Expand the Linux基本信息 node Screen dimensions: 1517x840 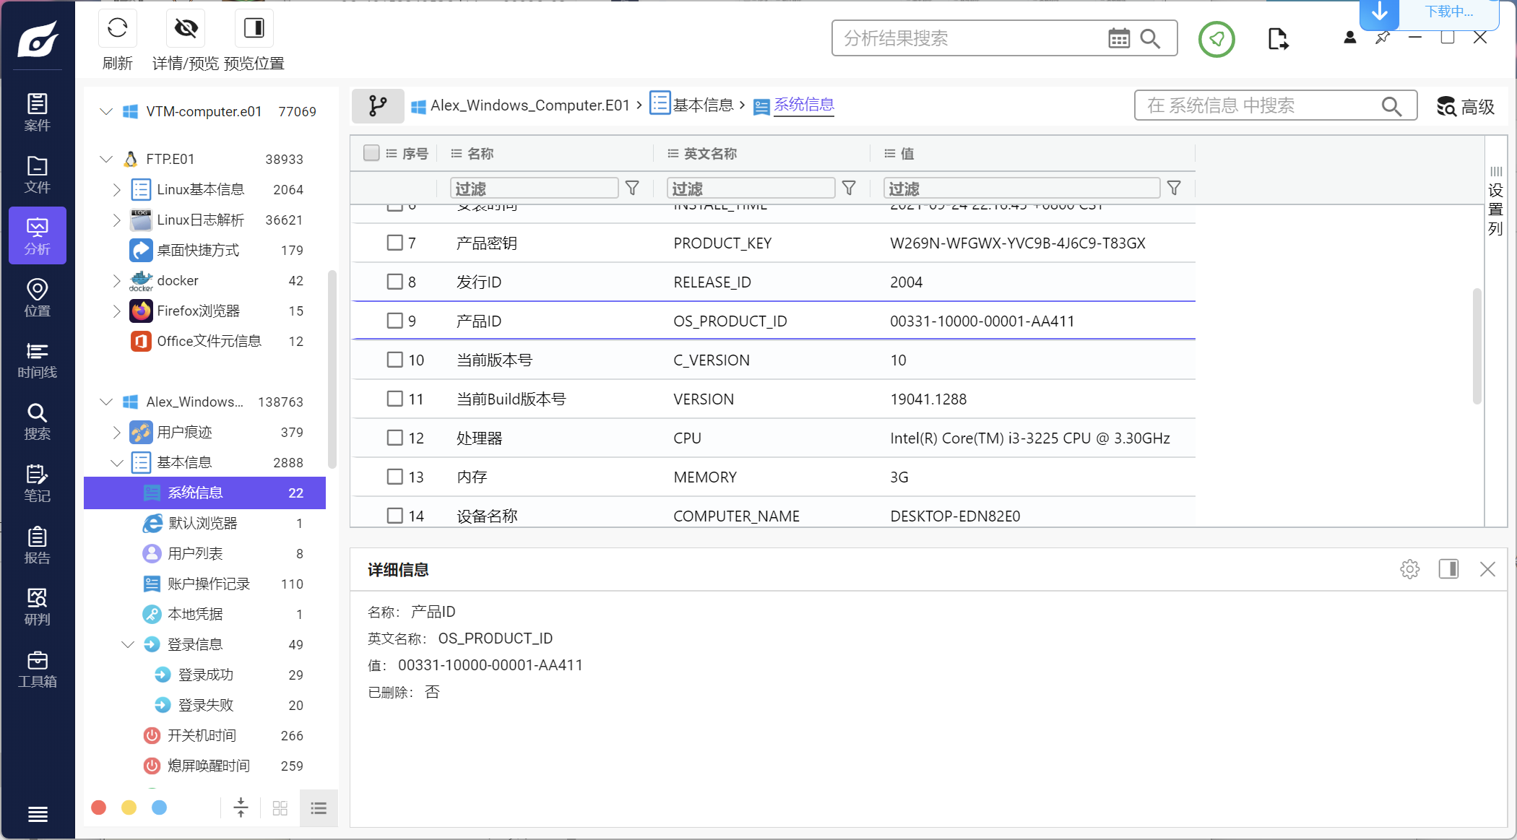[116, 189]
